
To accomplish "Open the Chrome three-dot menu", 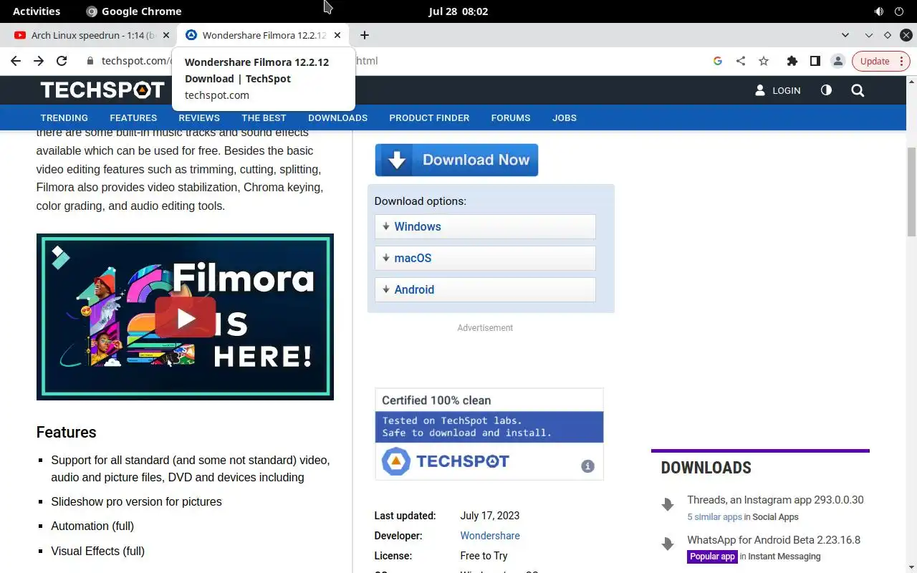I will point(901,61).
